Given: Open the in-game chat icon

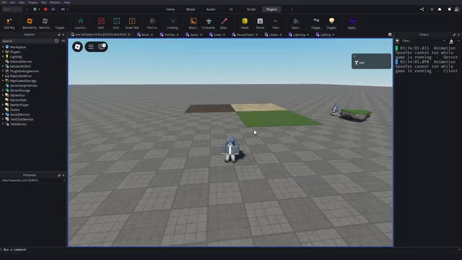Looking at the screenshot, I should click(x=102, y=47).
